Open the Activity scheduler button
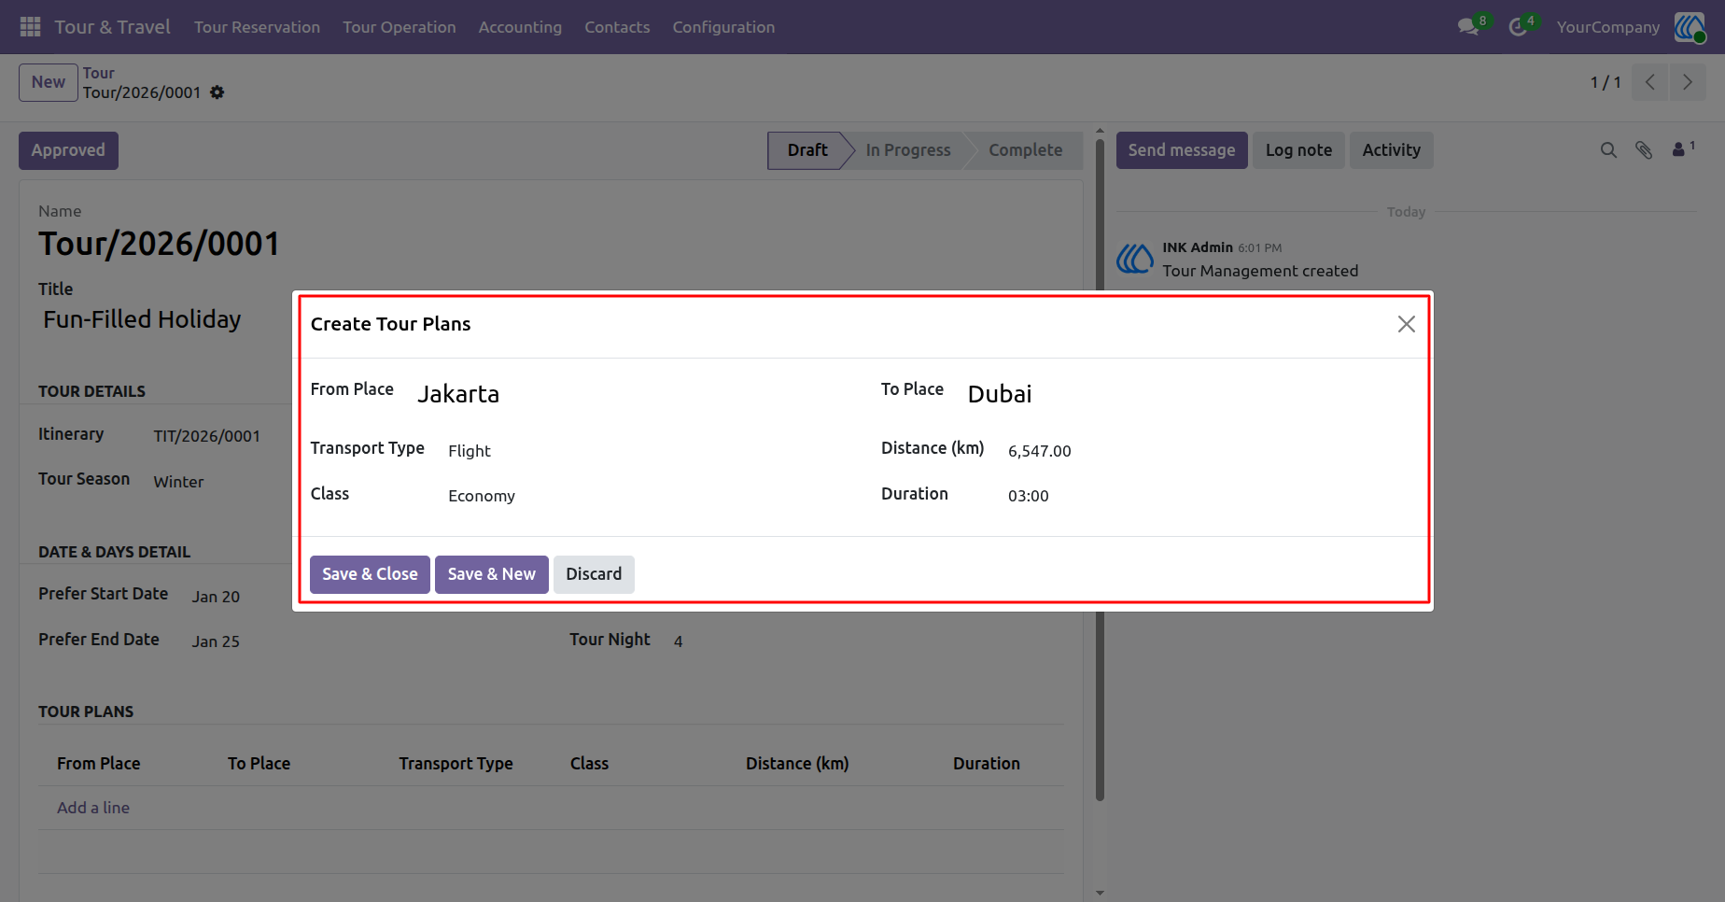Image resolution: width=1725 pixels, height=902 pixels. pos(1391,150)
